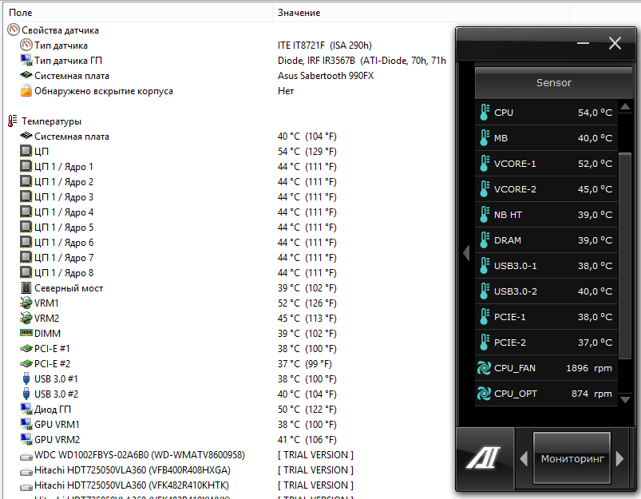Image resolution: width=641 pixels, height=499 pixels.
Task: Click TRIAL VERSION value for WDC drive
Action: [315, 454]
